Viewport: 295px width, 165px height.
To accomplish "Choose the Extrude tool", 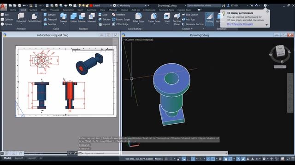I will pyautogui.click(x=50, y=15).
